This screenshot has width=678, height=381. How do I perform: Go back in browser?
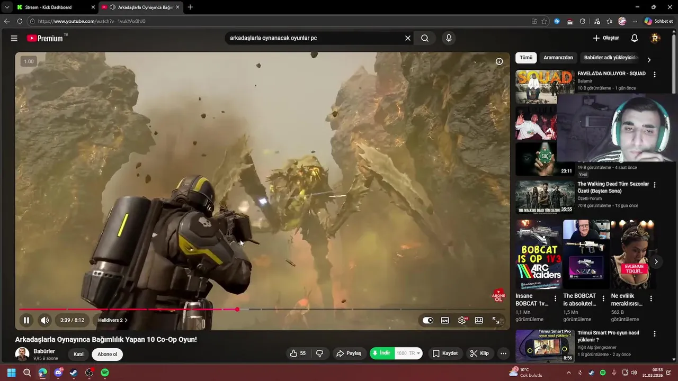tap(7, 21)
